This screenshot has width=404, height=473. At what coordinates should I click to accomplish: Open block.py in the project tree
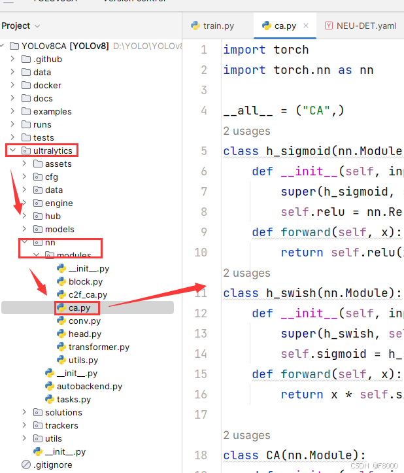(86, 281)
